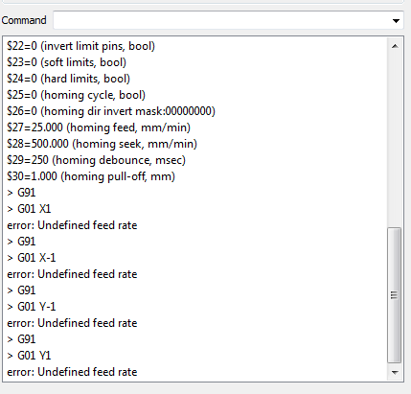Image resolution: width=411 pixels, height=394 pixels.
Task: Select the $28 homing seek line
Action: point(102,144)
